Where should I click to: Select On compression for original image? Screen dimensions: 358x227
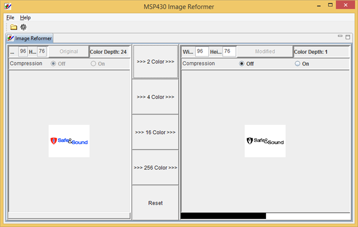[98, 63]
